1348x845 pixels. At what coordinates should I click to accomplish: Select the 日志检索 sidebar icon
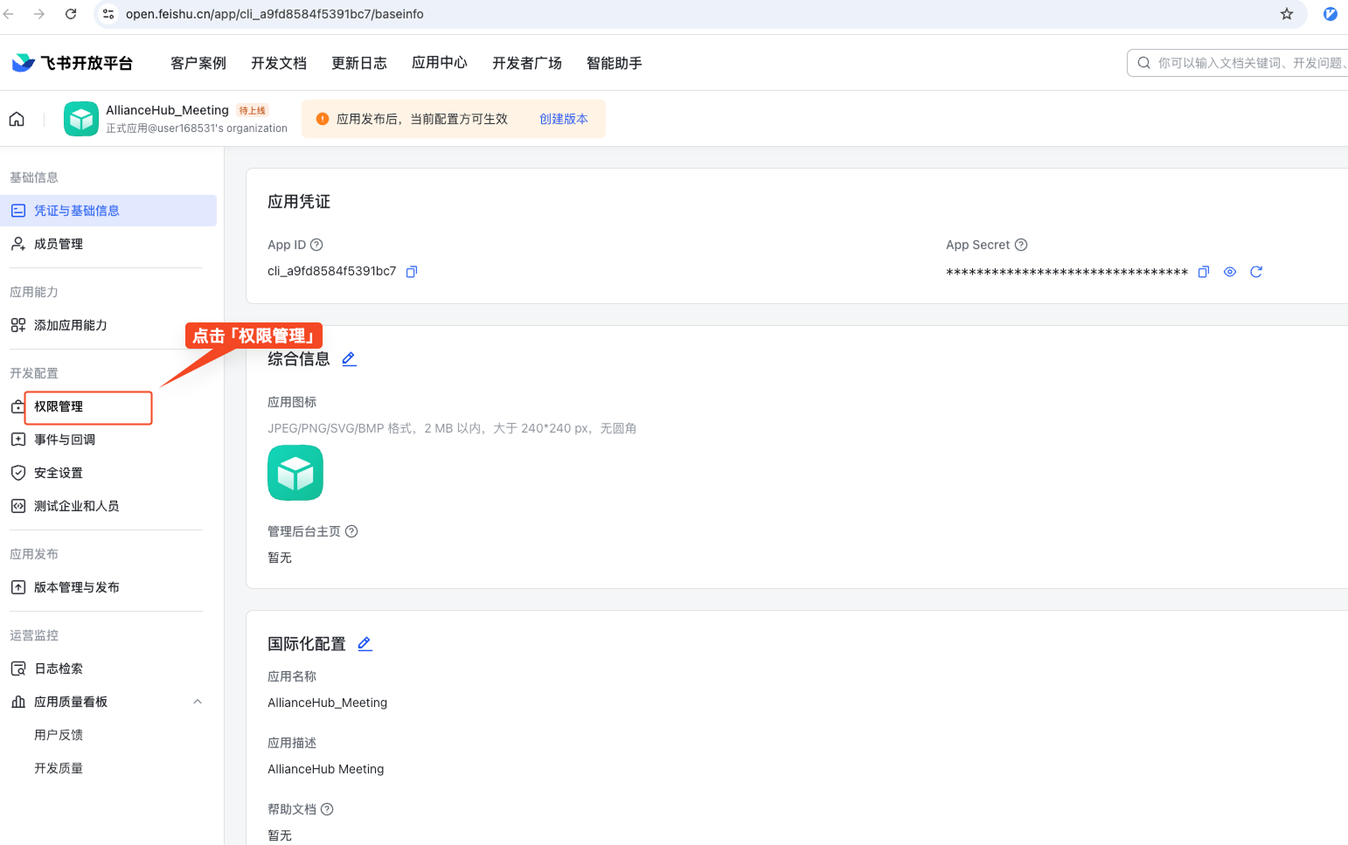pyautogui.click(x=18, y=668)
